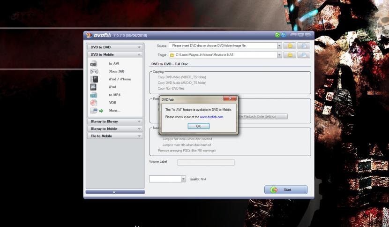Screen dimensions: 389x227
Task: Click the green checkmark icon in title bar
Action: pos(277,35)
